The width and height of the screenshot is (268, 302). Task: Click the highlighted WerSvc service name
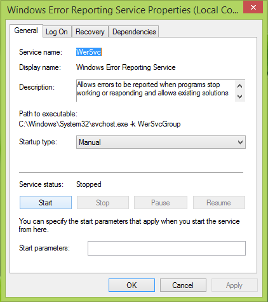pyautogui.click(x=89, y=52)
